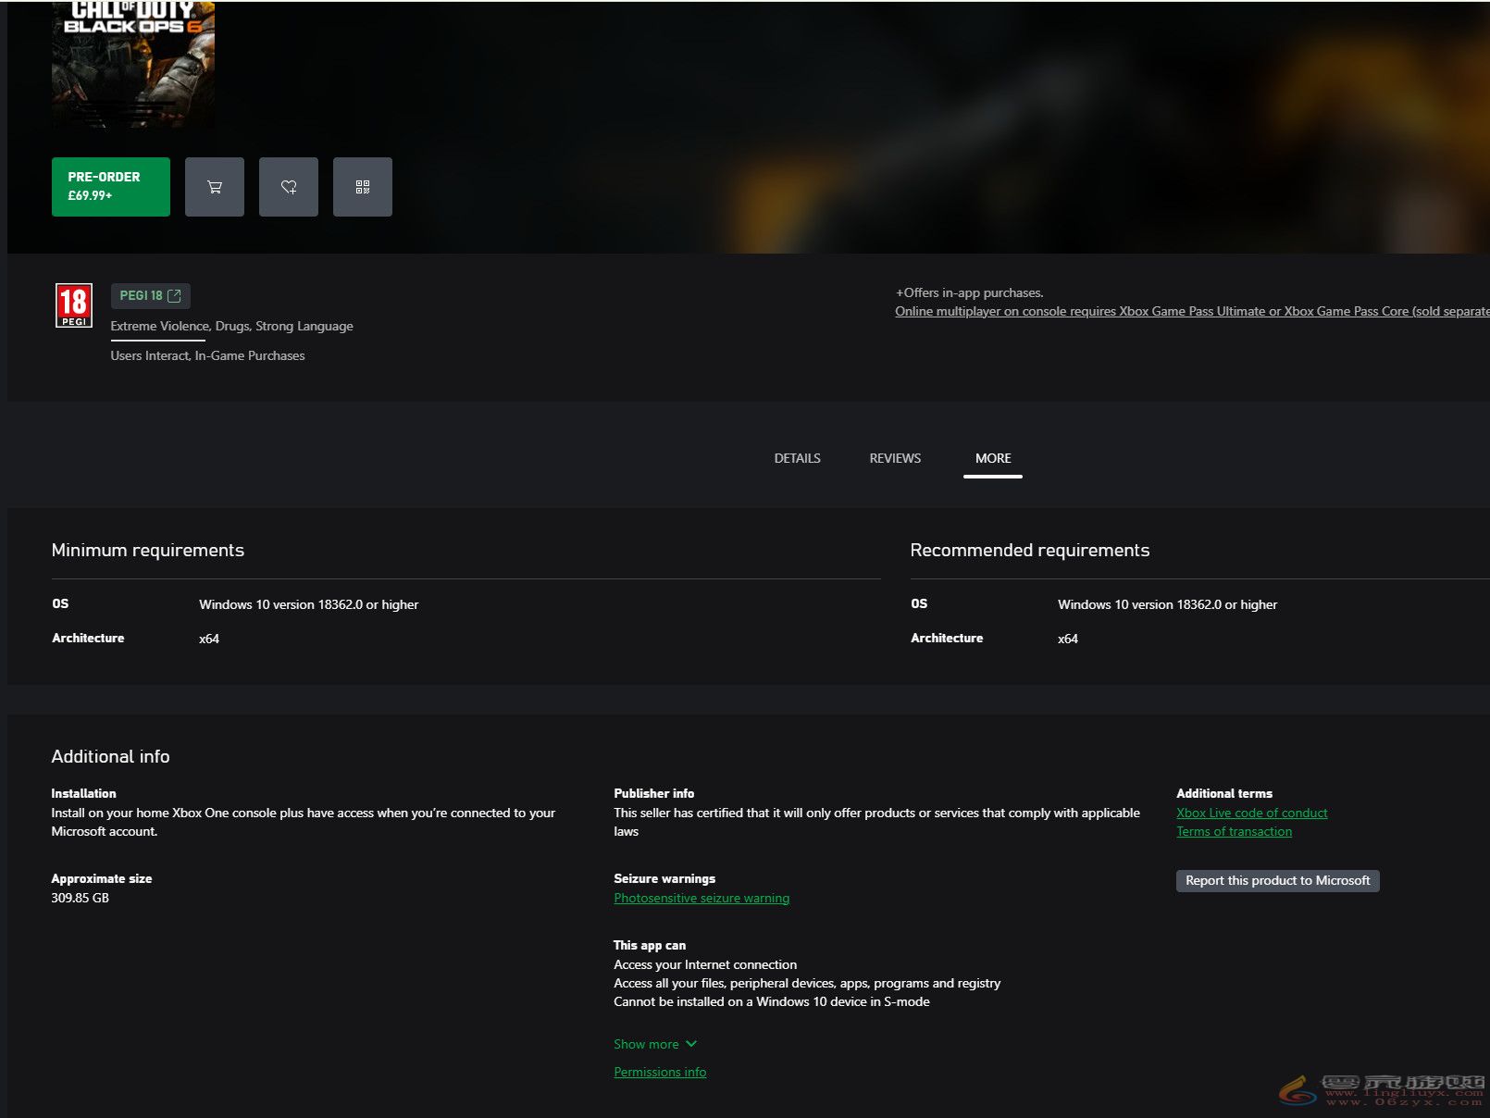Click the Black Ops 6 cover thumbnail
Viewport: 1490px width, 1118px height.
pos(132,63)
